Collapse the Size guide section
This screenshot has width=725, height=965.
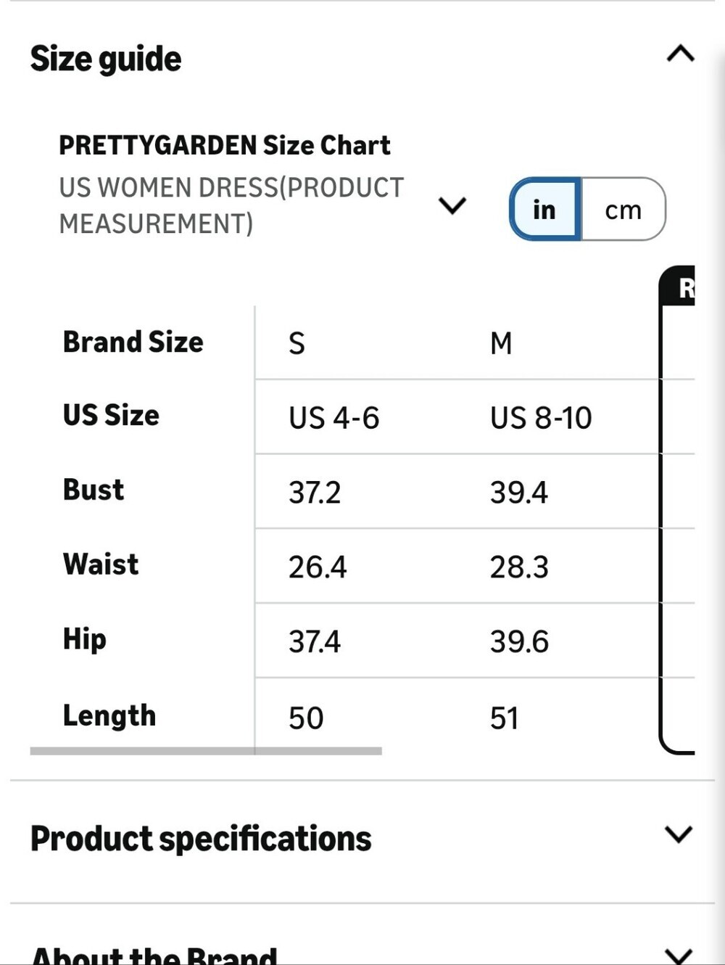(x=680, y=54)
